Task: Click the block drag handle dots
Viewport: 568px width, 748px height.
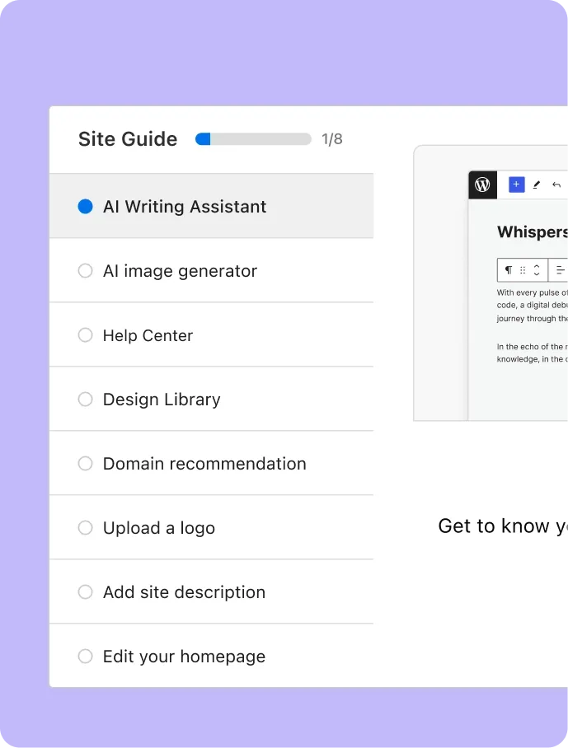Action: [x=523, y=270]
